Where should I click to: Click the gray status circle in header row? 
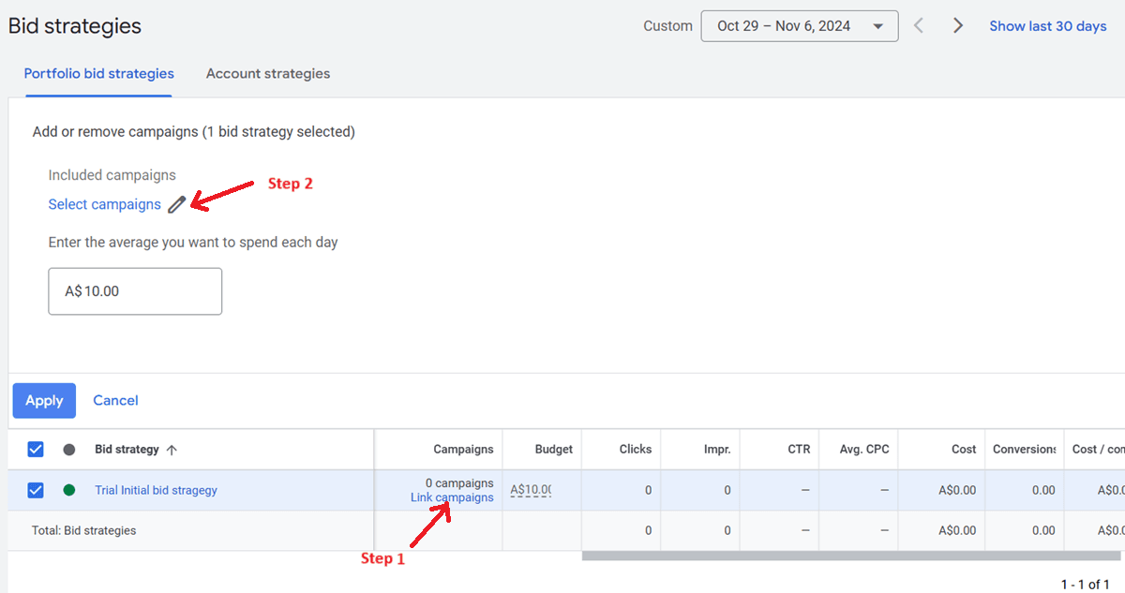[x=68, y=449]
